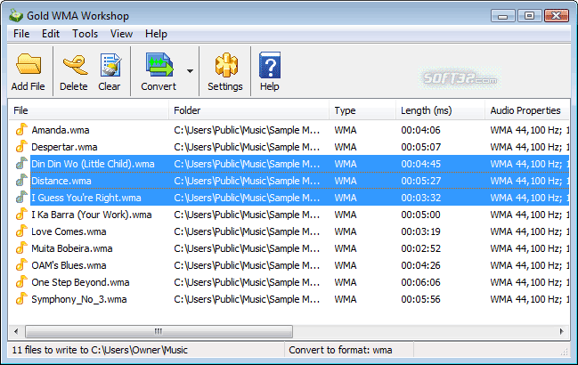Click the note icon beside Muita Bobeira.wma
Screen dimensions: 578x365
(21, 248)
